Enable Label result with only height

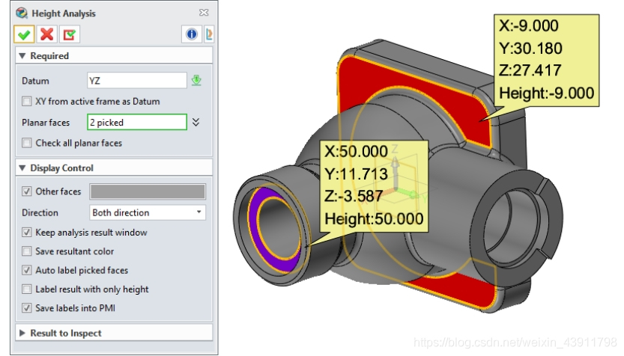(27, 289)
